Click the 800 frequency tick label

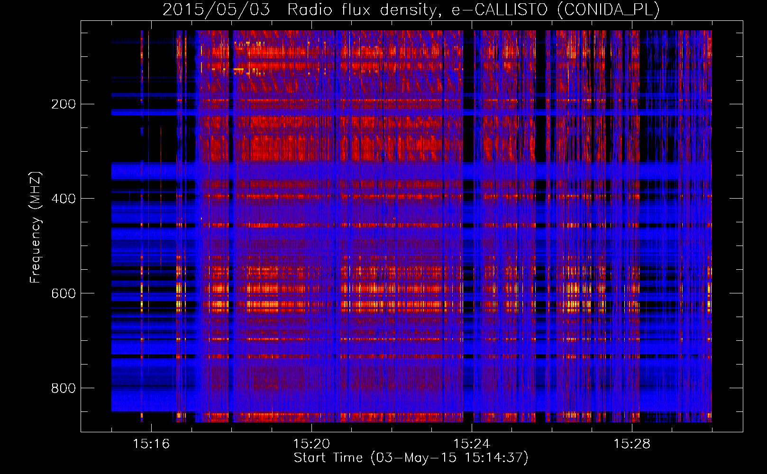(63, 388)
